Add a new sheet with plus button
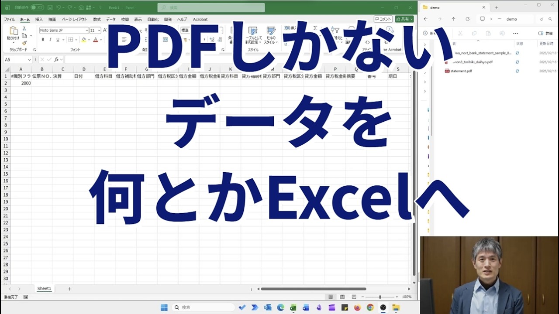 pos(69,289)
